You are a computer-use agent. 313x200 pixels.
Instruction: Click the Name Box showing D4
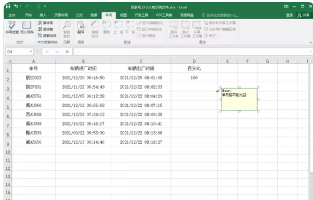click(17, 52)
